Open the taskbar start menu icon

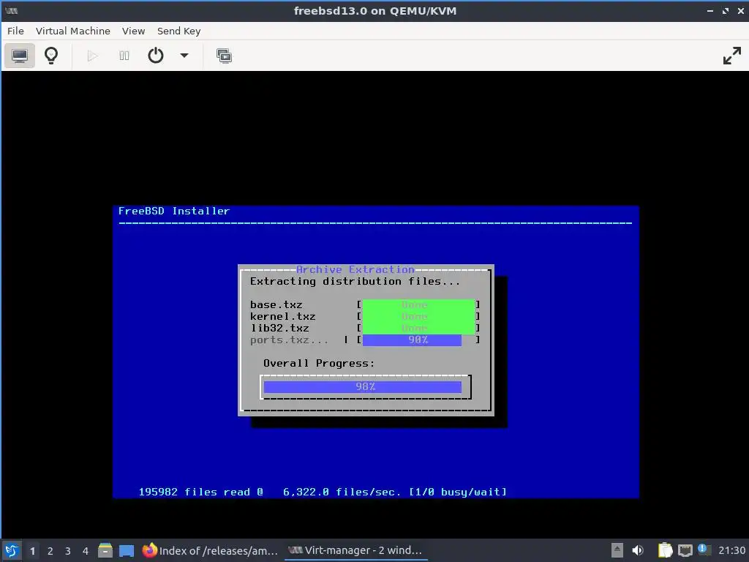click(12, 550)
